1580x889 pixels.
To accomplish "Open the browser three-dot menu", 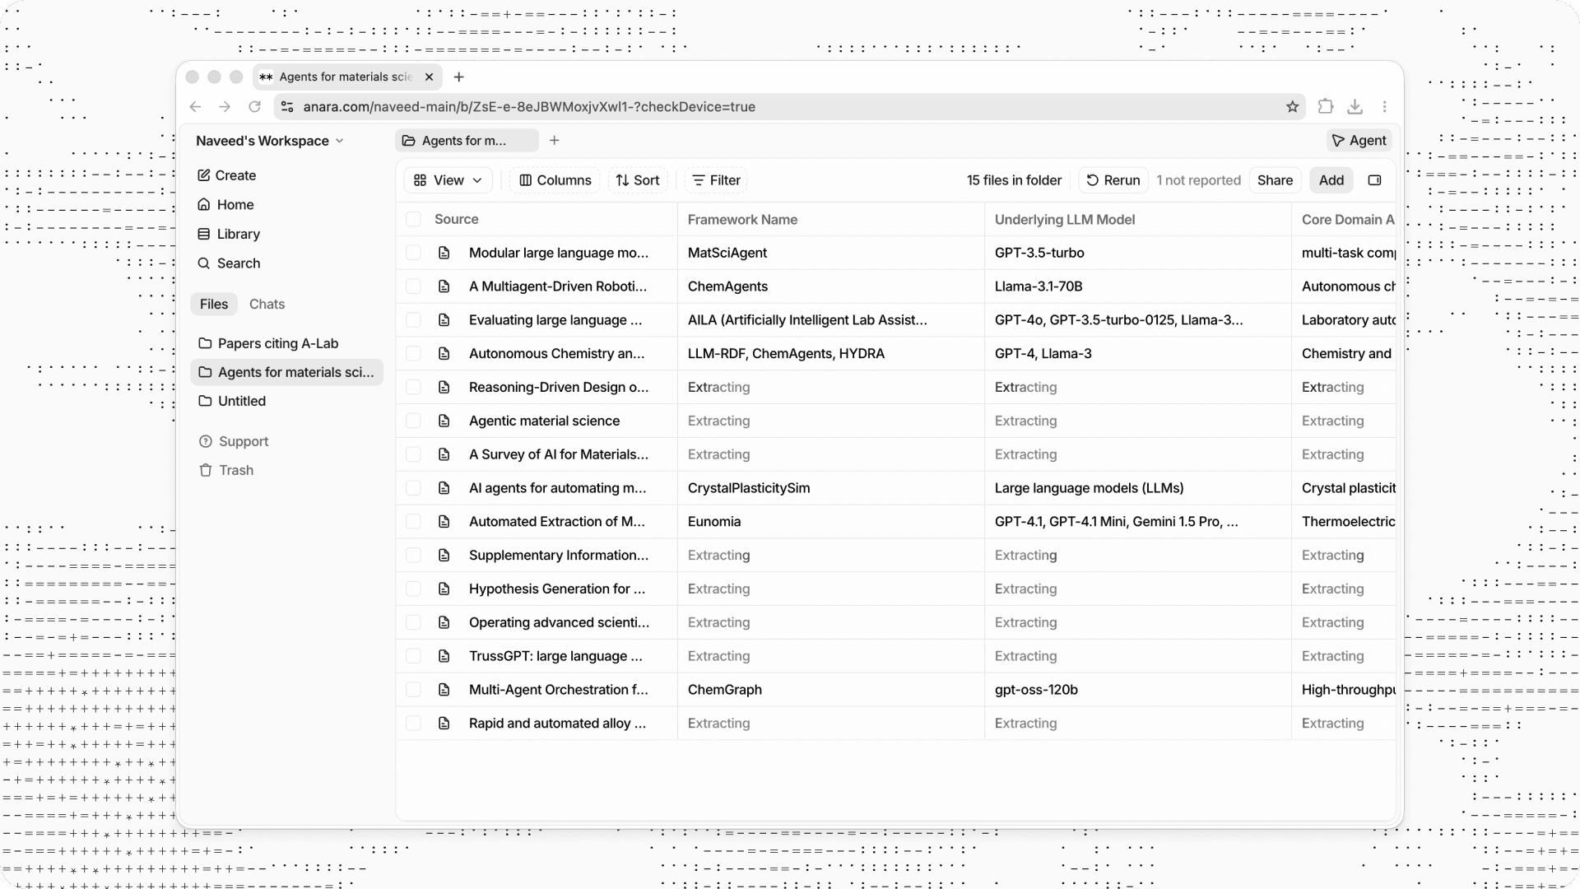I will 1385,107.
